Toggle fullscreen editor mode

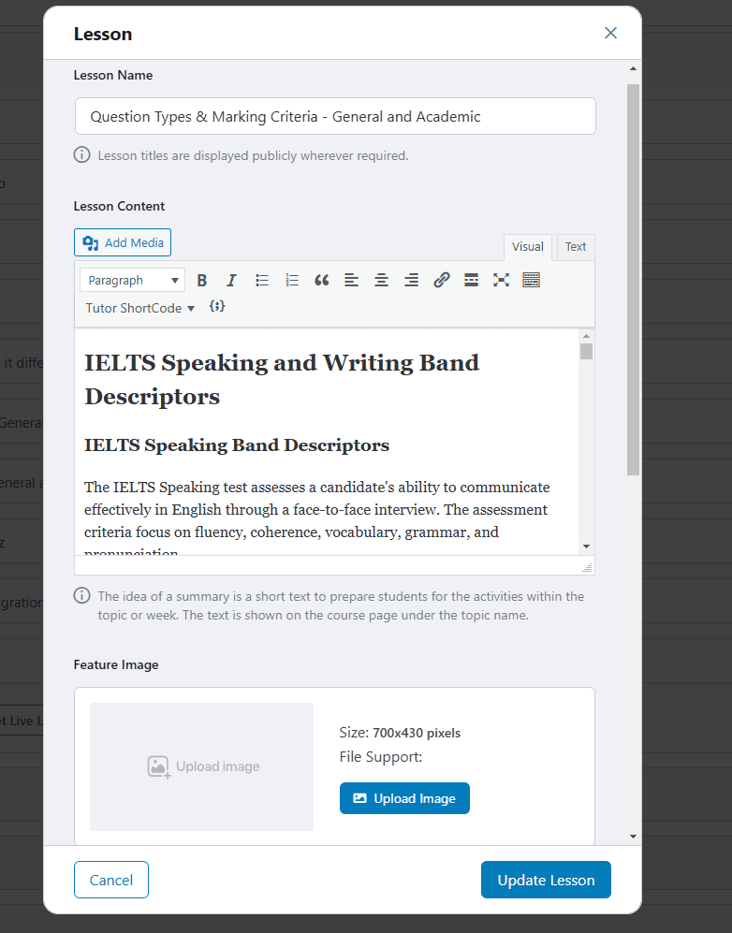click(501, 280)
